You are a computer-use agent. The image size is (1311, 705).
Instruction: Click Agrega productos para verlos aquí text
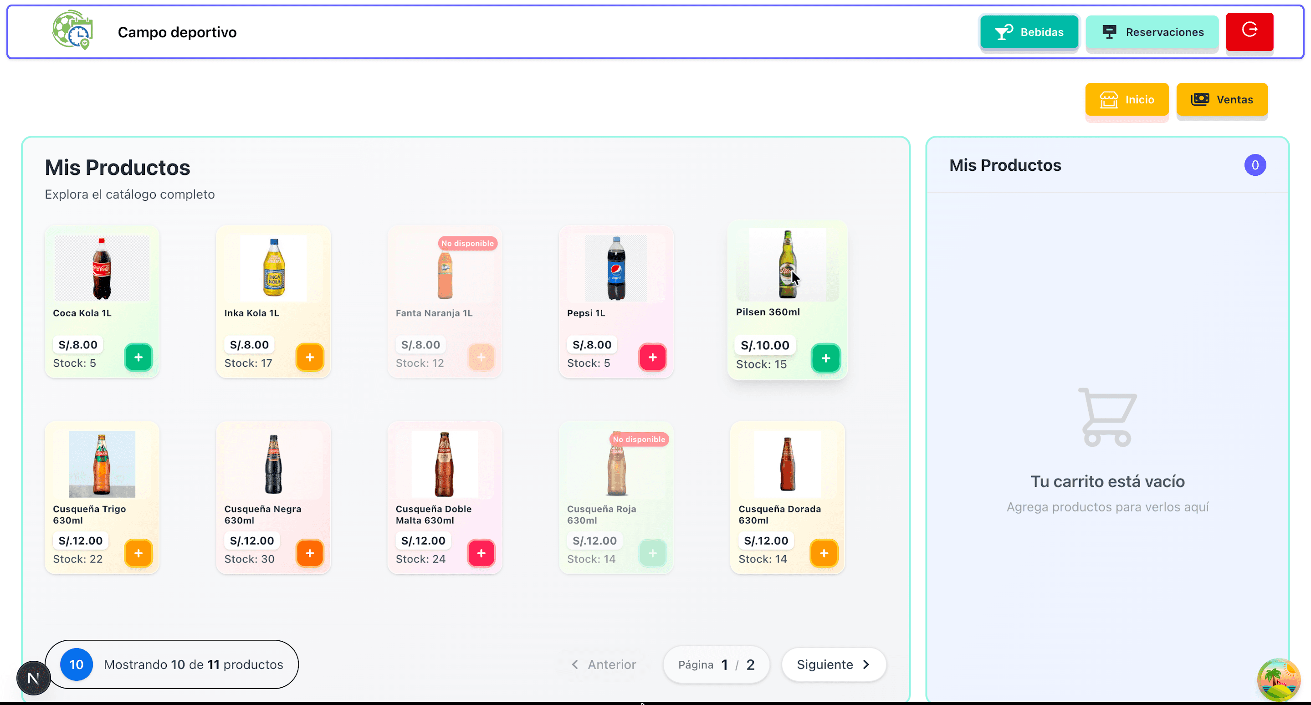point(1107,507)
